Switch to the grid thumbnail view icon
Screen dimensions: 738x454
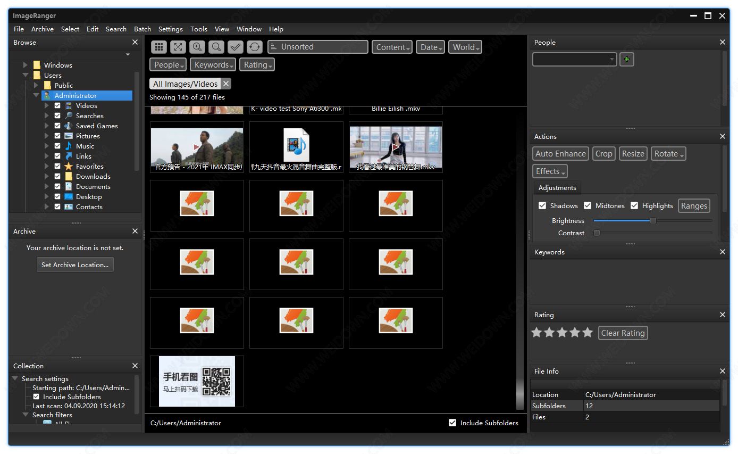pyautogui.click(x=160, y=47)
